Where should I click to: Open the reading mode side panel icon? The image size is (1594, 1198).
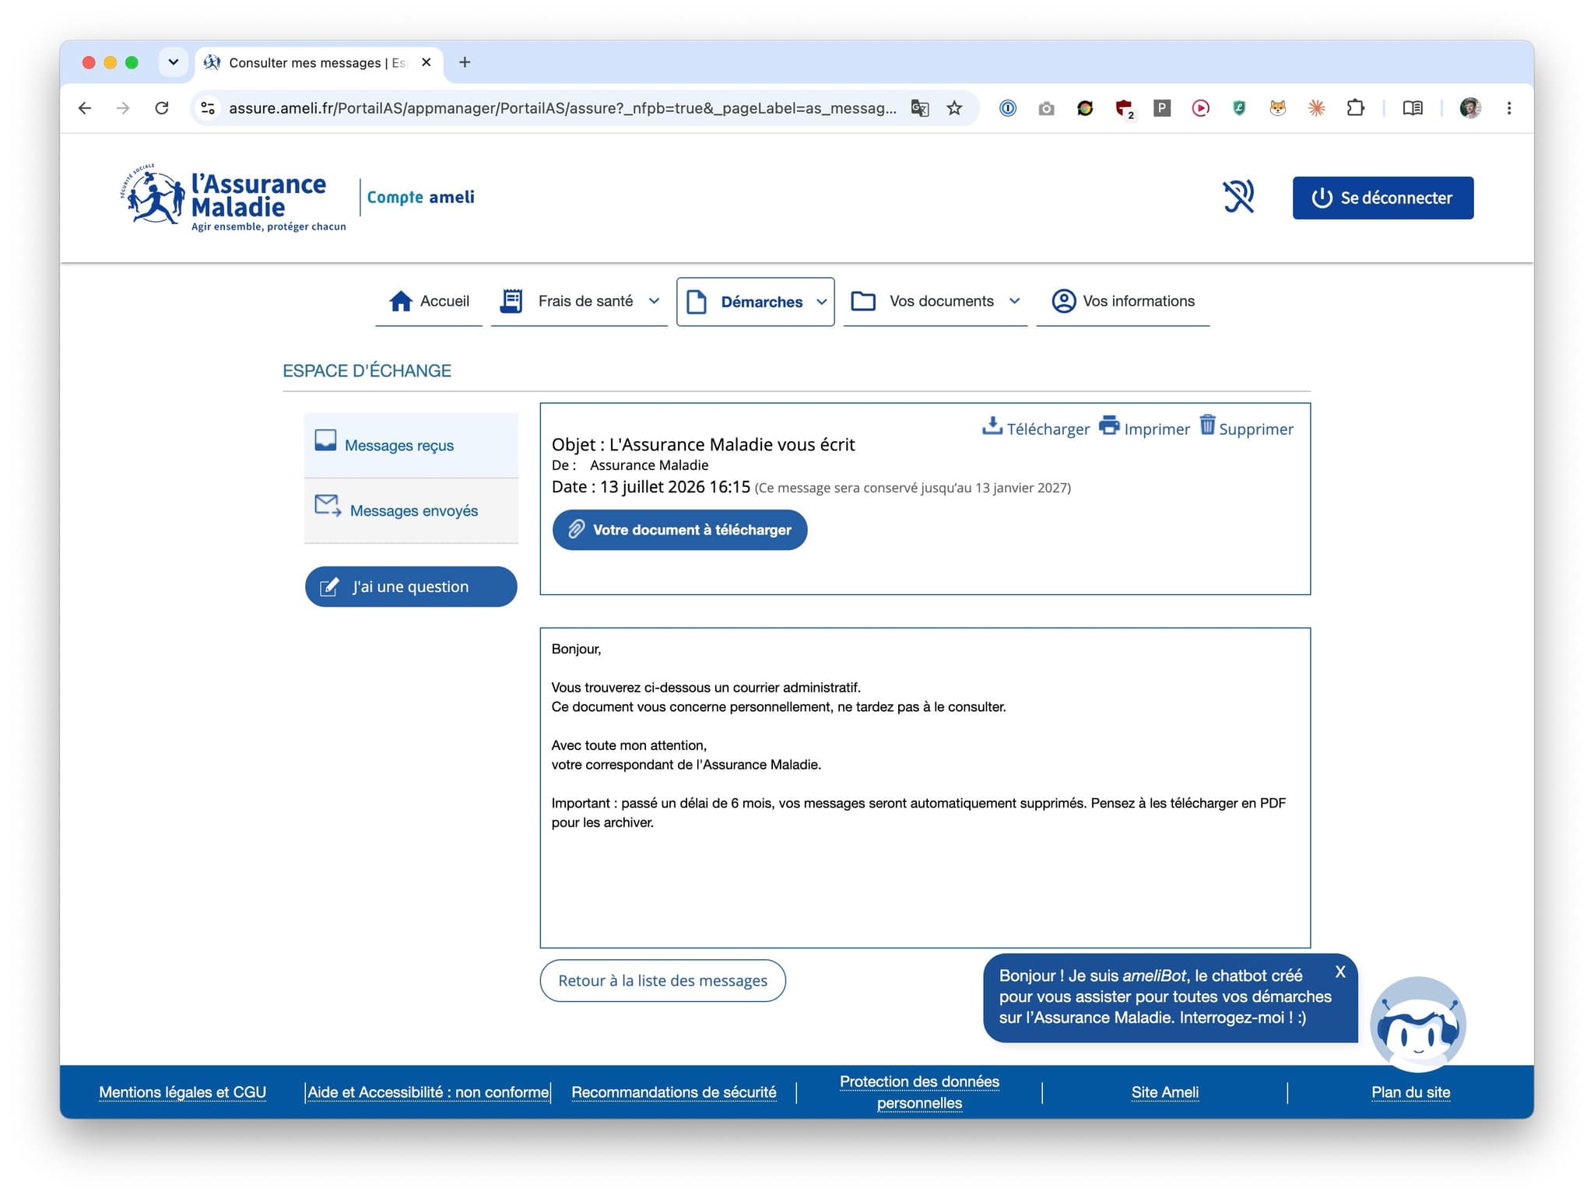pyautogui.click(x=1413, y=108)
